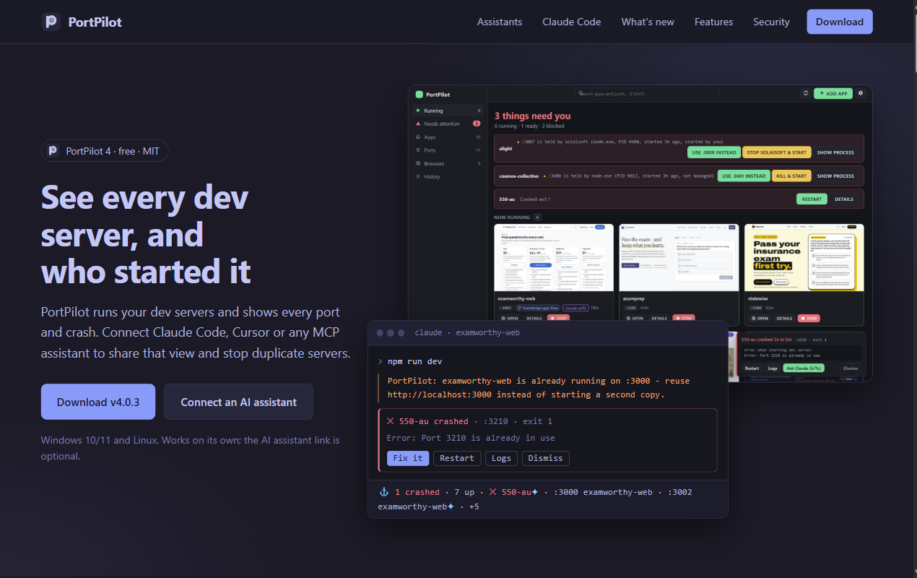Click the refresh icon next to ADD APP
The height and width of the screenshot is (578, 917).
click(x=806, y=93)
